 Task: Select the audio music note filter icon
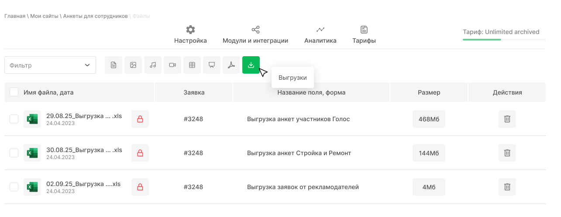click(153, 65)
